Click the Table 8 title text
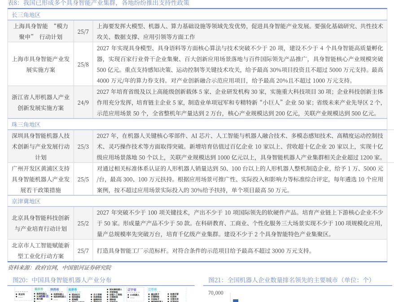This screenshot has width=394, height=302. point(99,3)
